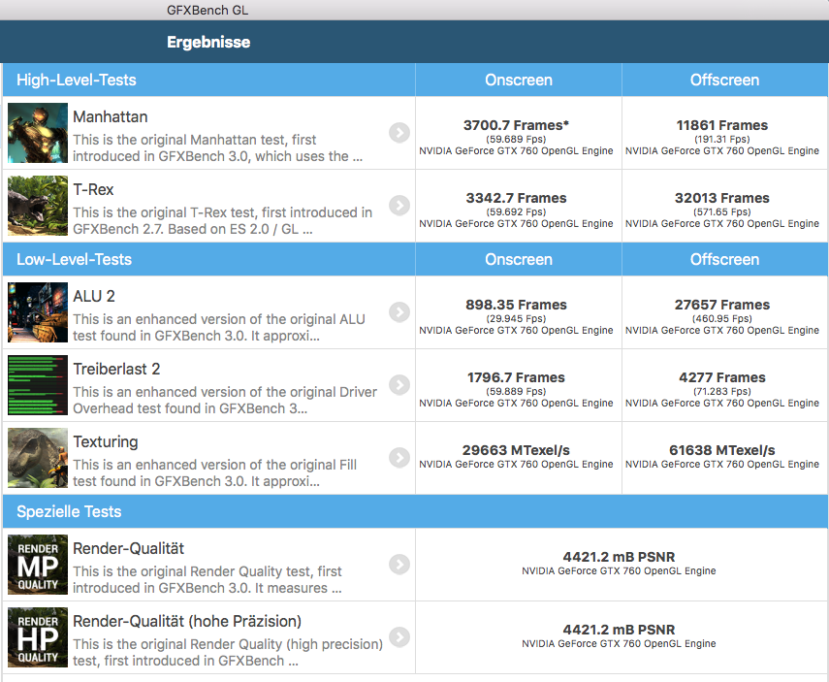Click arrow for Render-Qualität hohe Präzision
829x682 pixels.
[x=399, y=637]
